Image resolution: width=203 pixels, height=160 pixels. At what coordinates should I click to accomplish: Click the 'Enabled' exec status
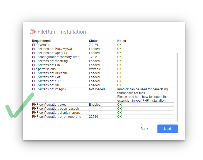(95, 105)
